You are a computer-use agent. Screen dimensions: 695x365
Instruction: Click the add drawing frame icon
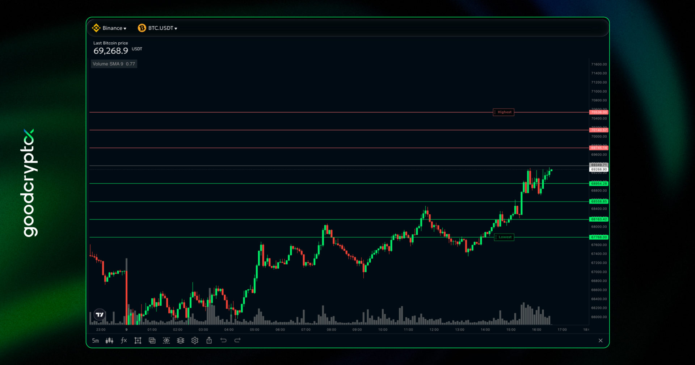click(x=138, y=340)
